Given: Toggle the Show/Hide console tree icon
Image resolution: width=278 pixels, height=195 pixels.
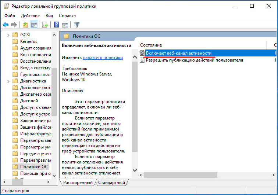Looking at the screenshot, I should (34, 25).
